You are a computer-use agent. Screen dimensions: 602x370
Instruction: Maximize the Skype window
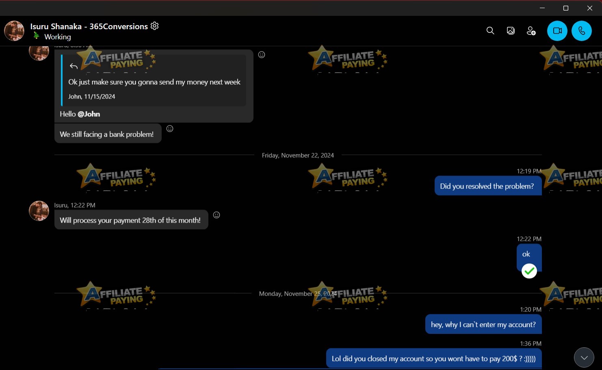[x=566, y=8]
